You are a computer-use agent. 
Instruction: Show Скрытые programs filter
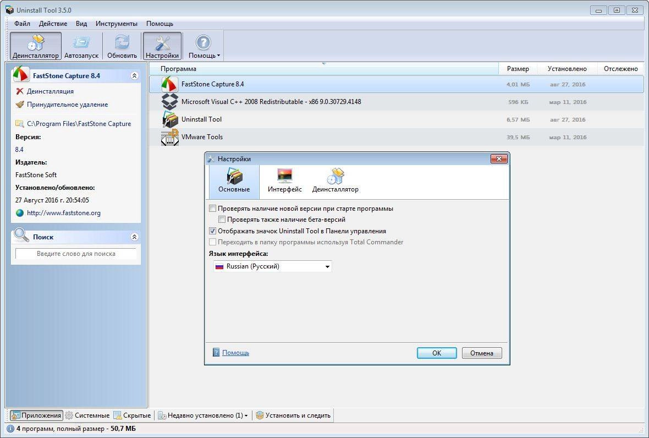pyautogui.click(x=133, y=415)
